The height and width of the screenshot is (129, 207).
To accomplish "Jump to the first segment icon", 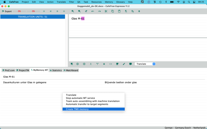I will tap(44, 11).
